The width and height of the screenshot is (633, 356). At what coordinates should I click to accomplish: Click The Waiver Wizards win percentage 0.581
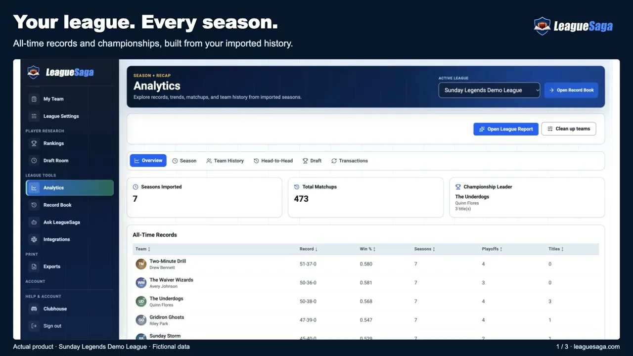coord(366,283)
